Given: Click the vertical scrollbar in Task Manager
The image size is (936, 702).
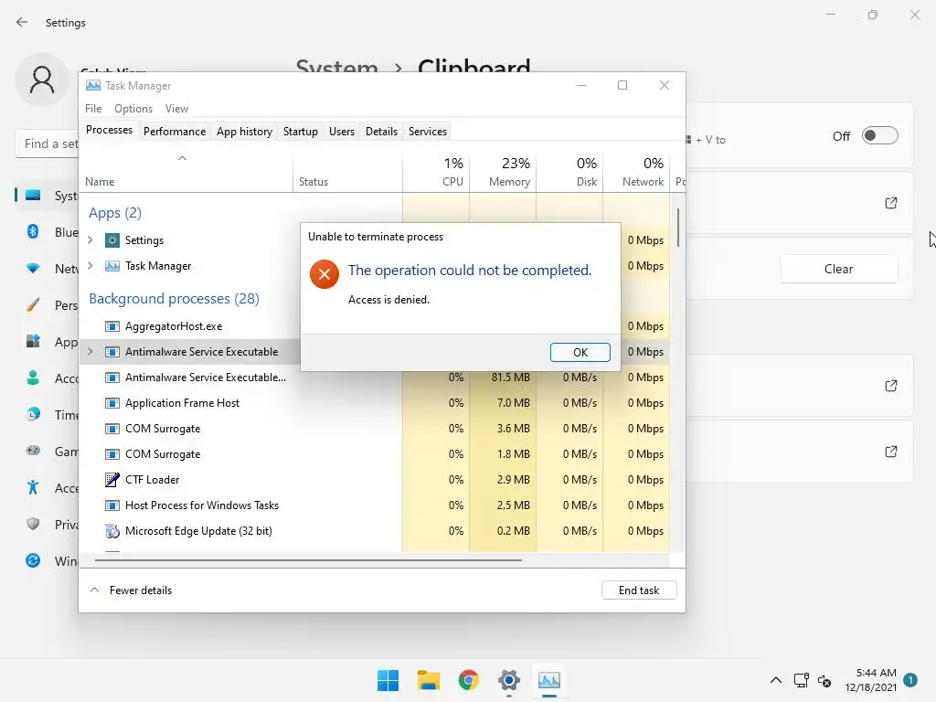Looking at the screenshot, I should pyautogui.click(x=678, y=228).
